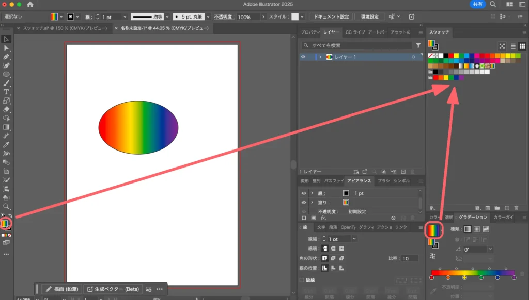Pick the Ellipse tool
Viewport: 529px width, 300px height.
click(x=6, y=74)
